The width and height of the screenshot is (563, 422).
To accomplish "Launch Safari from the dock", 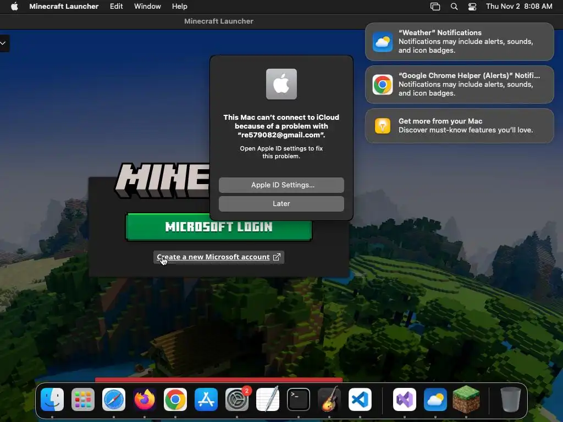I will click(114, 399).
